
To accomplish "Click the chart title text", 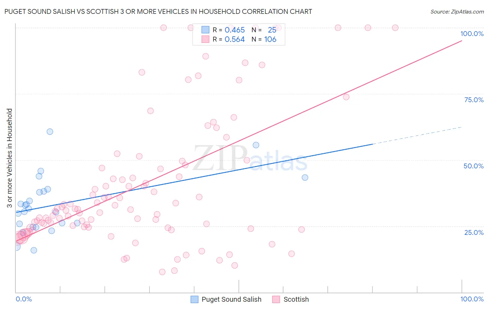I will pyautogui.click(x=158, y=11).
